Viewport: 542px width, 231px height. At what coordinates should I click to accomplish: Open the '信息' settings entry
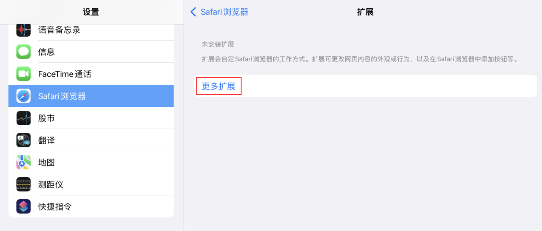click(x=46, y=52)
